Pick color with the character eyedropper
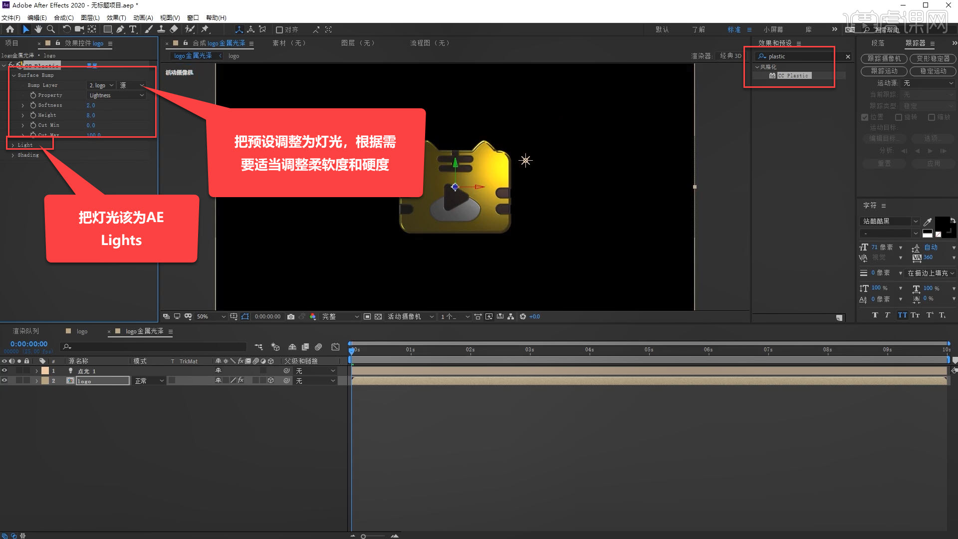Screen dimensions: 958x539 coord(928,222)
